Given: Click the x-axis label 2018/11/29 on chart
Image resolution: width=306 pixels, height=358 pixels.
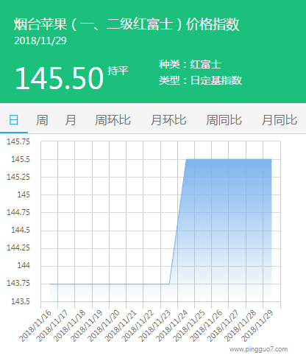Looking at the screenshot, I should 257,326.
